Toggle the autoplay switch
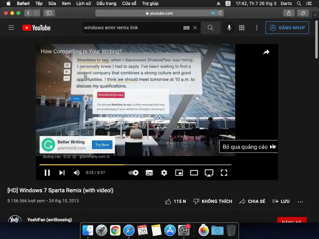Image resolution: width=319 pixels, height=239 pixels. click(x=133, y=173)
